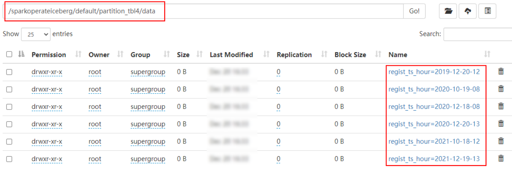512x169 pixels.
Task: Select the checkbox for regist_ts_hour=2020-12-20-13 row
Action: click(9, 124)
